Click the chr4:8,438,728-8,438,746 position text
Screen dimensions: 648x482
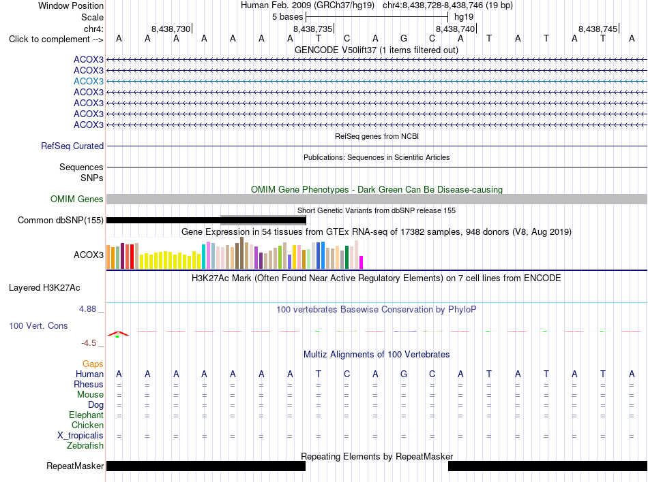click(x=447, y=5)
